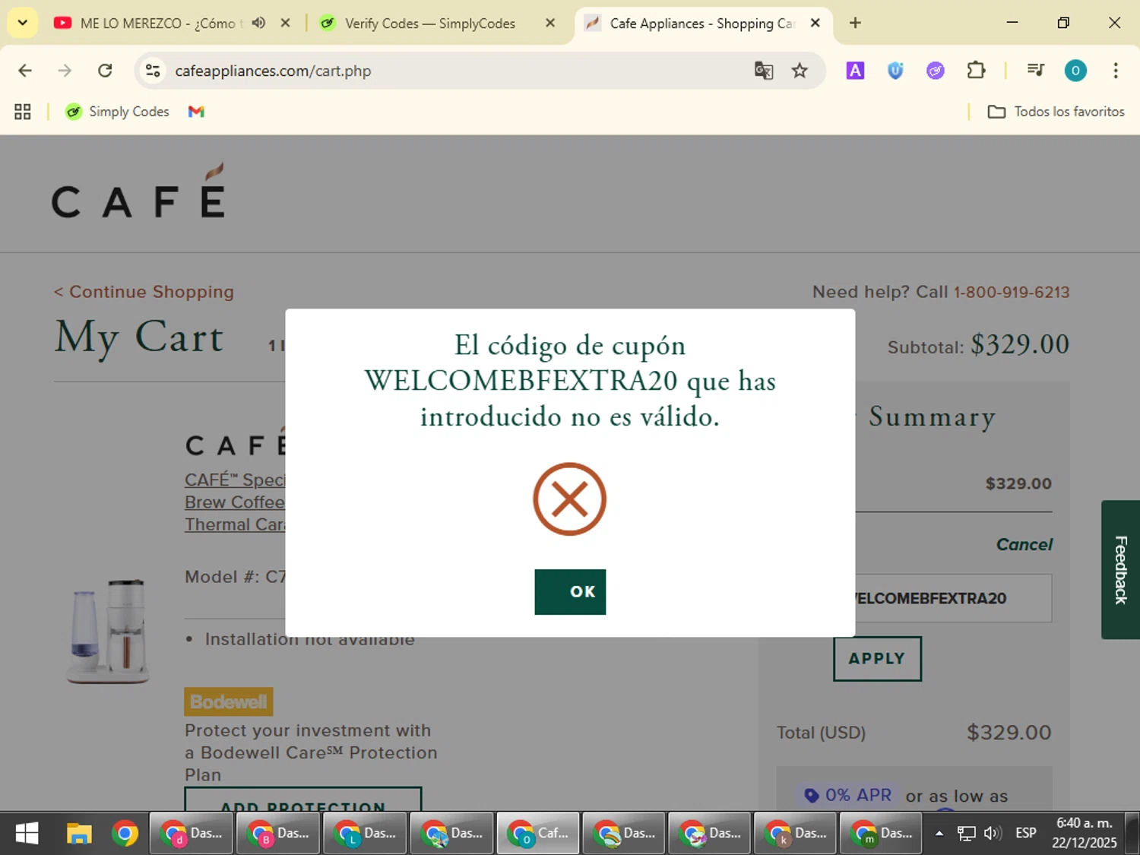This screenshot has width=1140, height=855.
Task: Reload the cart page
Action: pyautogui.click(x=105, y=71)
